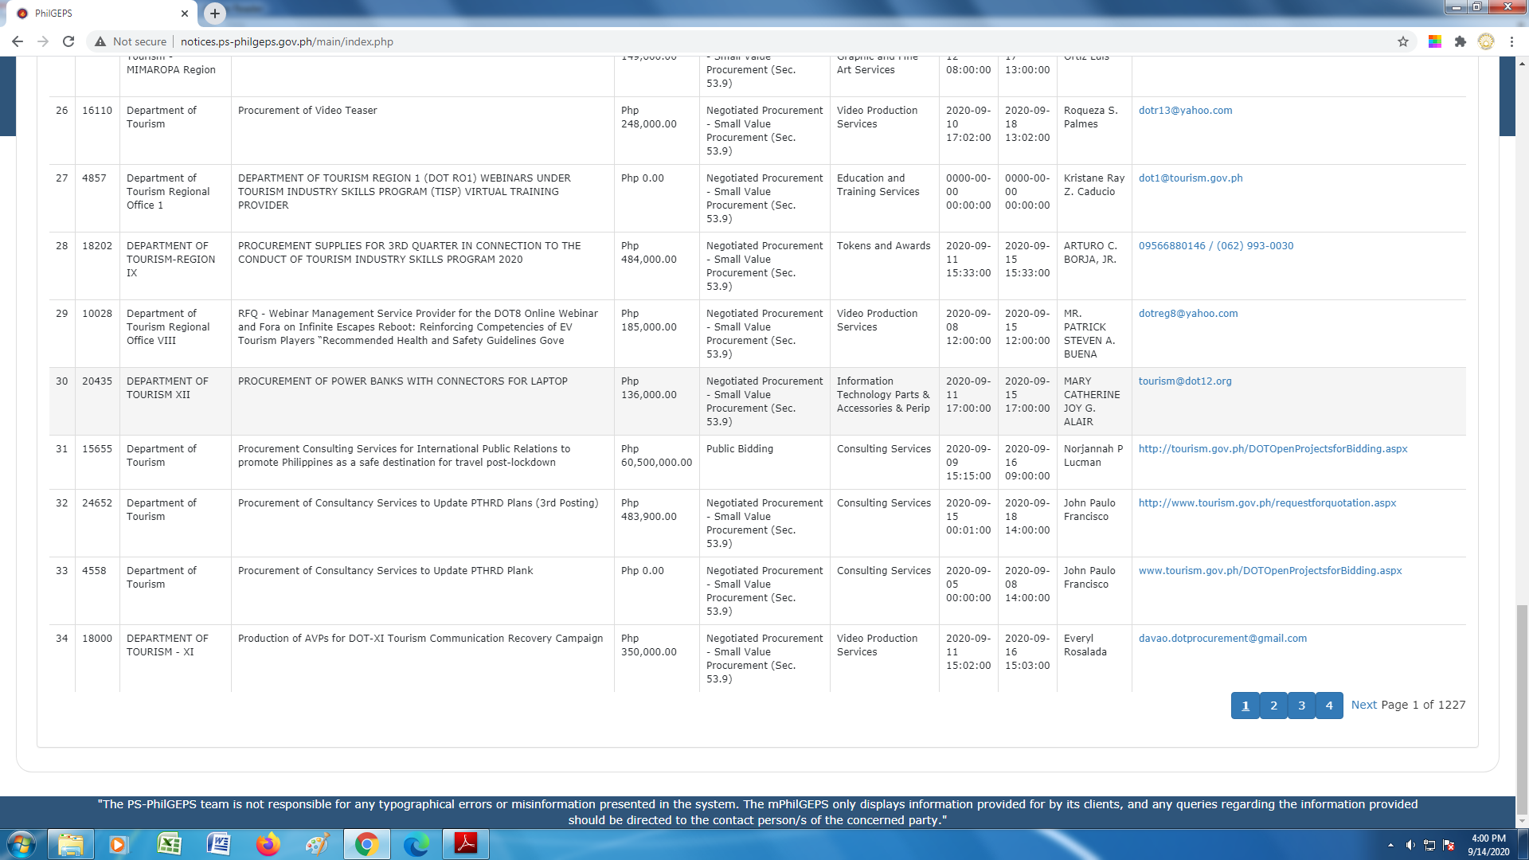Go to results page 4

pos(1329,706)
